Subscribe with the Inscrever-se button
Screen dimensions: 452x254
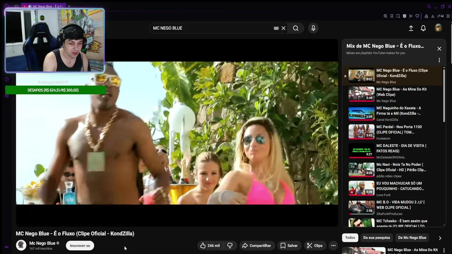[80, 246]
